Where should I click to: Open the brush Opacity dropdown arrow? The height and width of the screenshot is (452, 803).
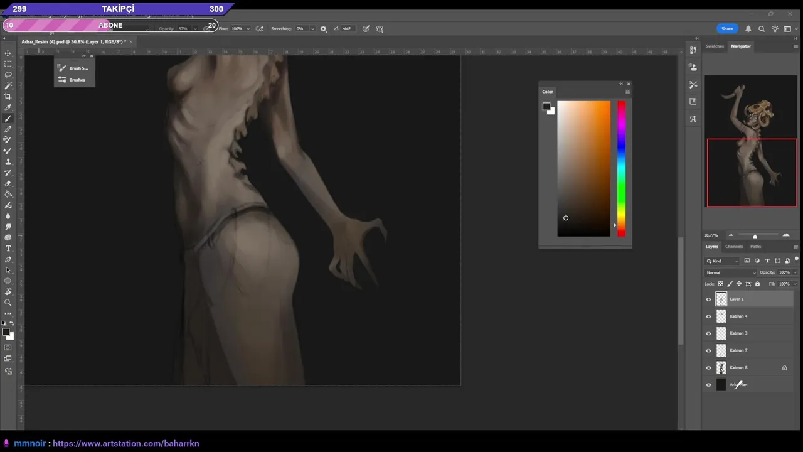point(195,28)
